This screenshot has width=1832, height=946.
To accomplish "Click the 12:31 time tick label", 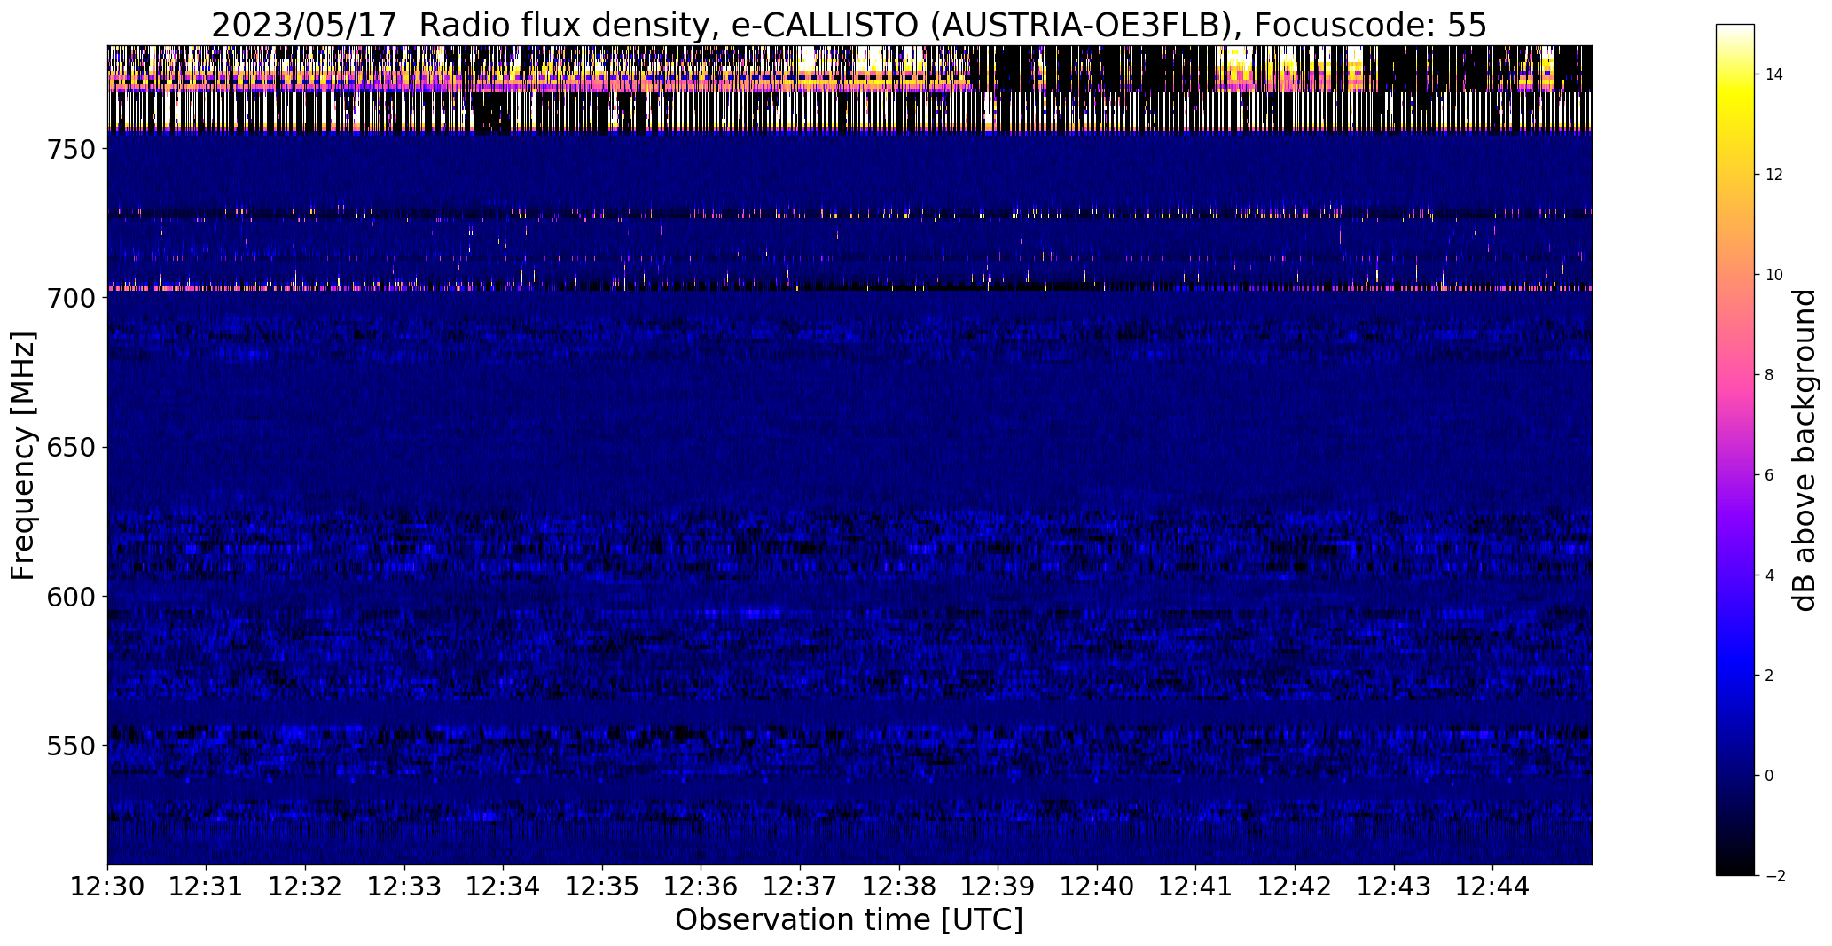I will [207, 887].
